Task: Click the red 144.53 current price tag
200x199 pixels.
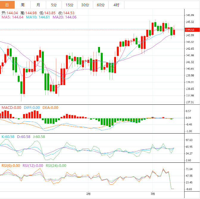Action: click(x=190, y=30)
